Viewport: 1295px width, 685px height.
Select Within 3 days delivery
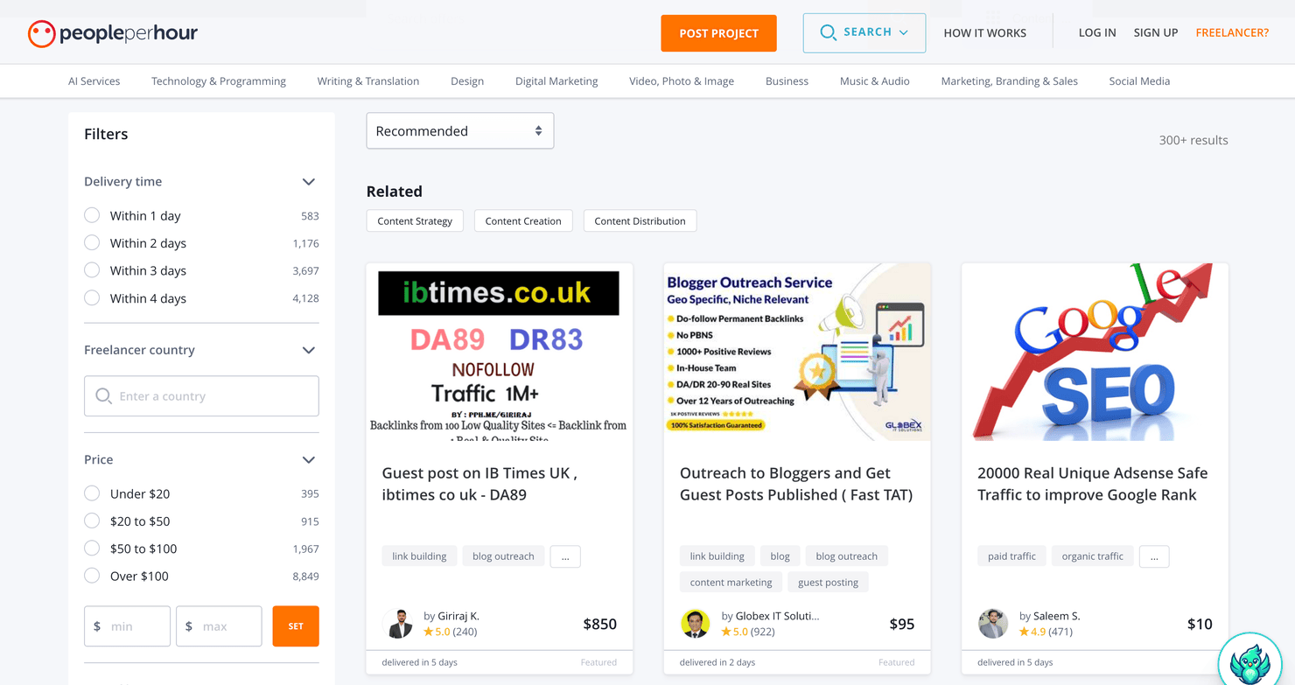(x=92, y=270)
